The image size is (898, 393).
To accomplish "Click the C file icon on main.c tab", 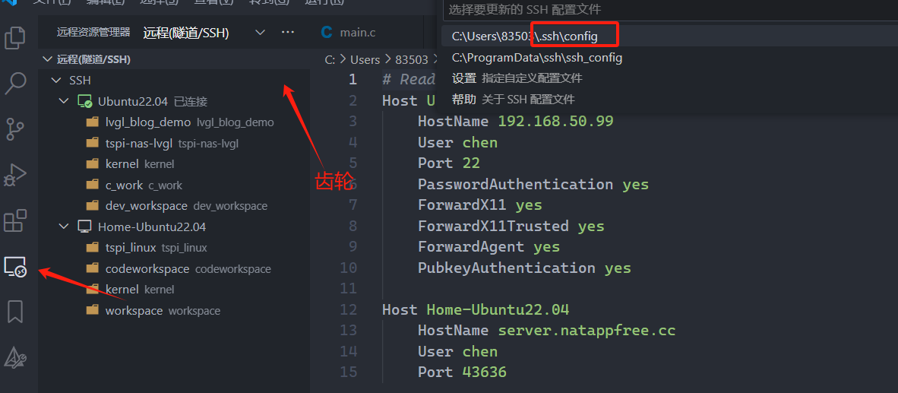I will coord(327,33).
